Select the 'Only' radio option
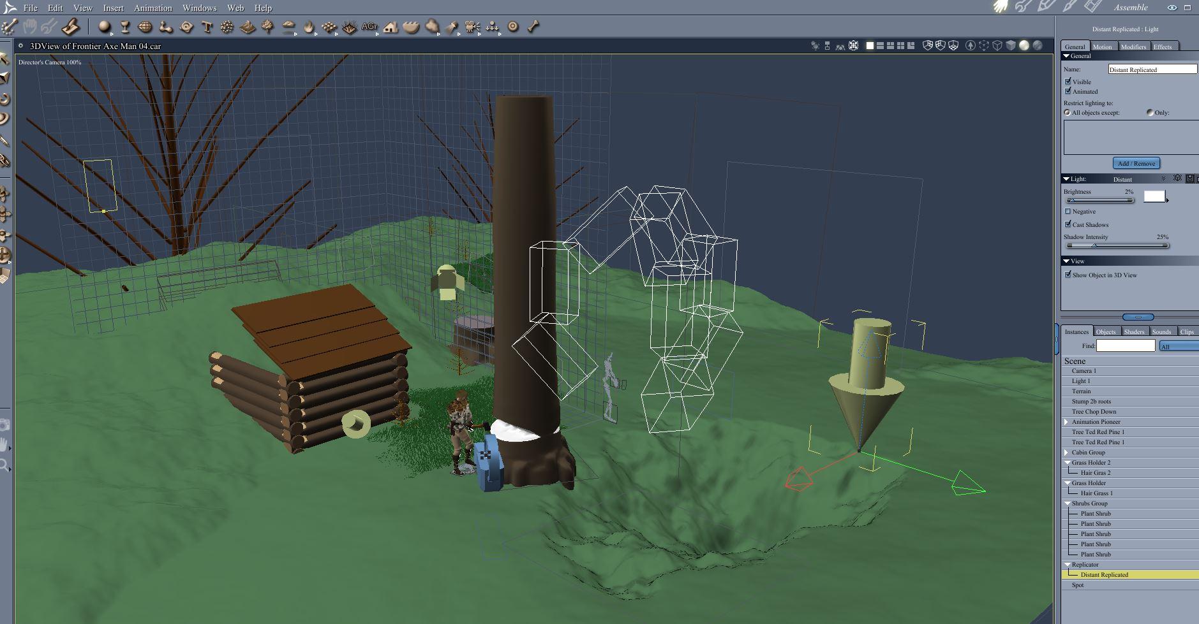 [x=1150, y=113]
